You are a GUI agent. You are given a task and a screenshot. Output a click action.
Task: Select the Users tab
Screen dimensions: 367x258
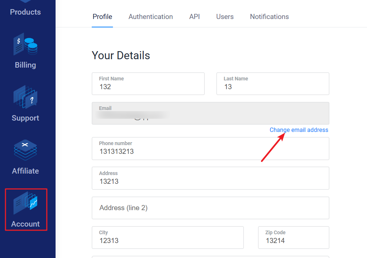pos(225,17)
